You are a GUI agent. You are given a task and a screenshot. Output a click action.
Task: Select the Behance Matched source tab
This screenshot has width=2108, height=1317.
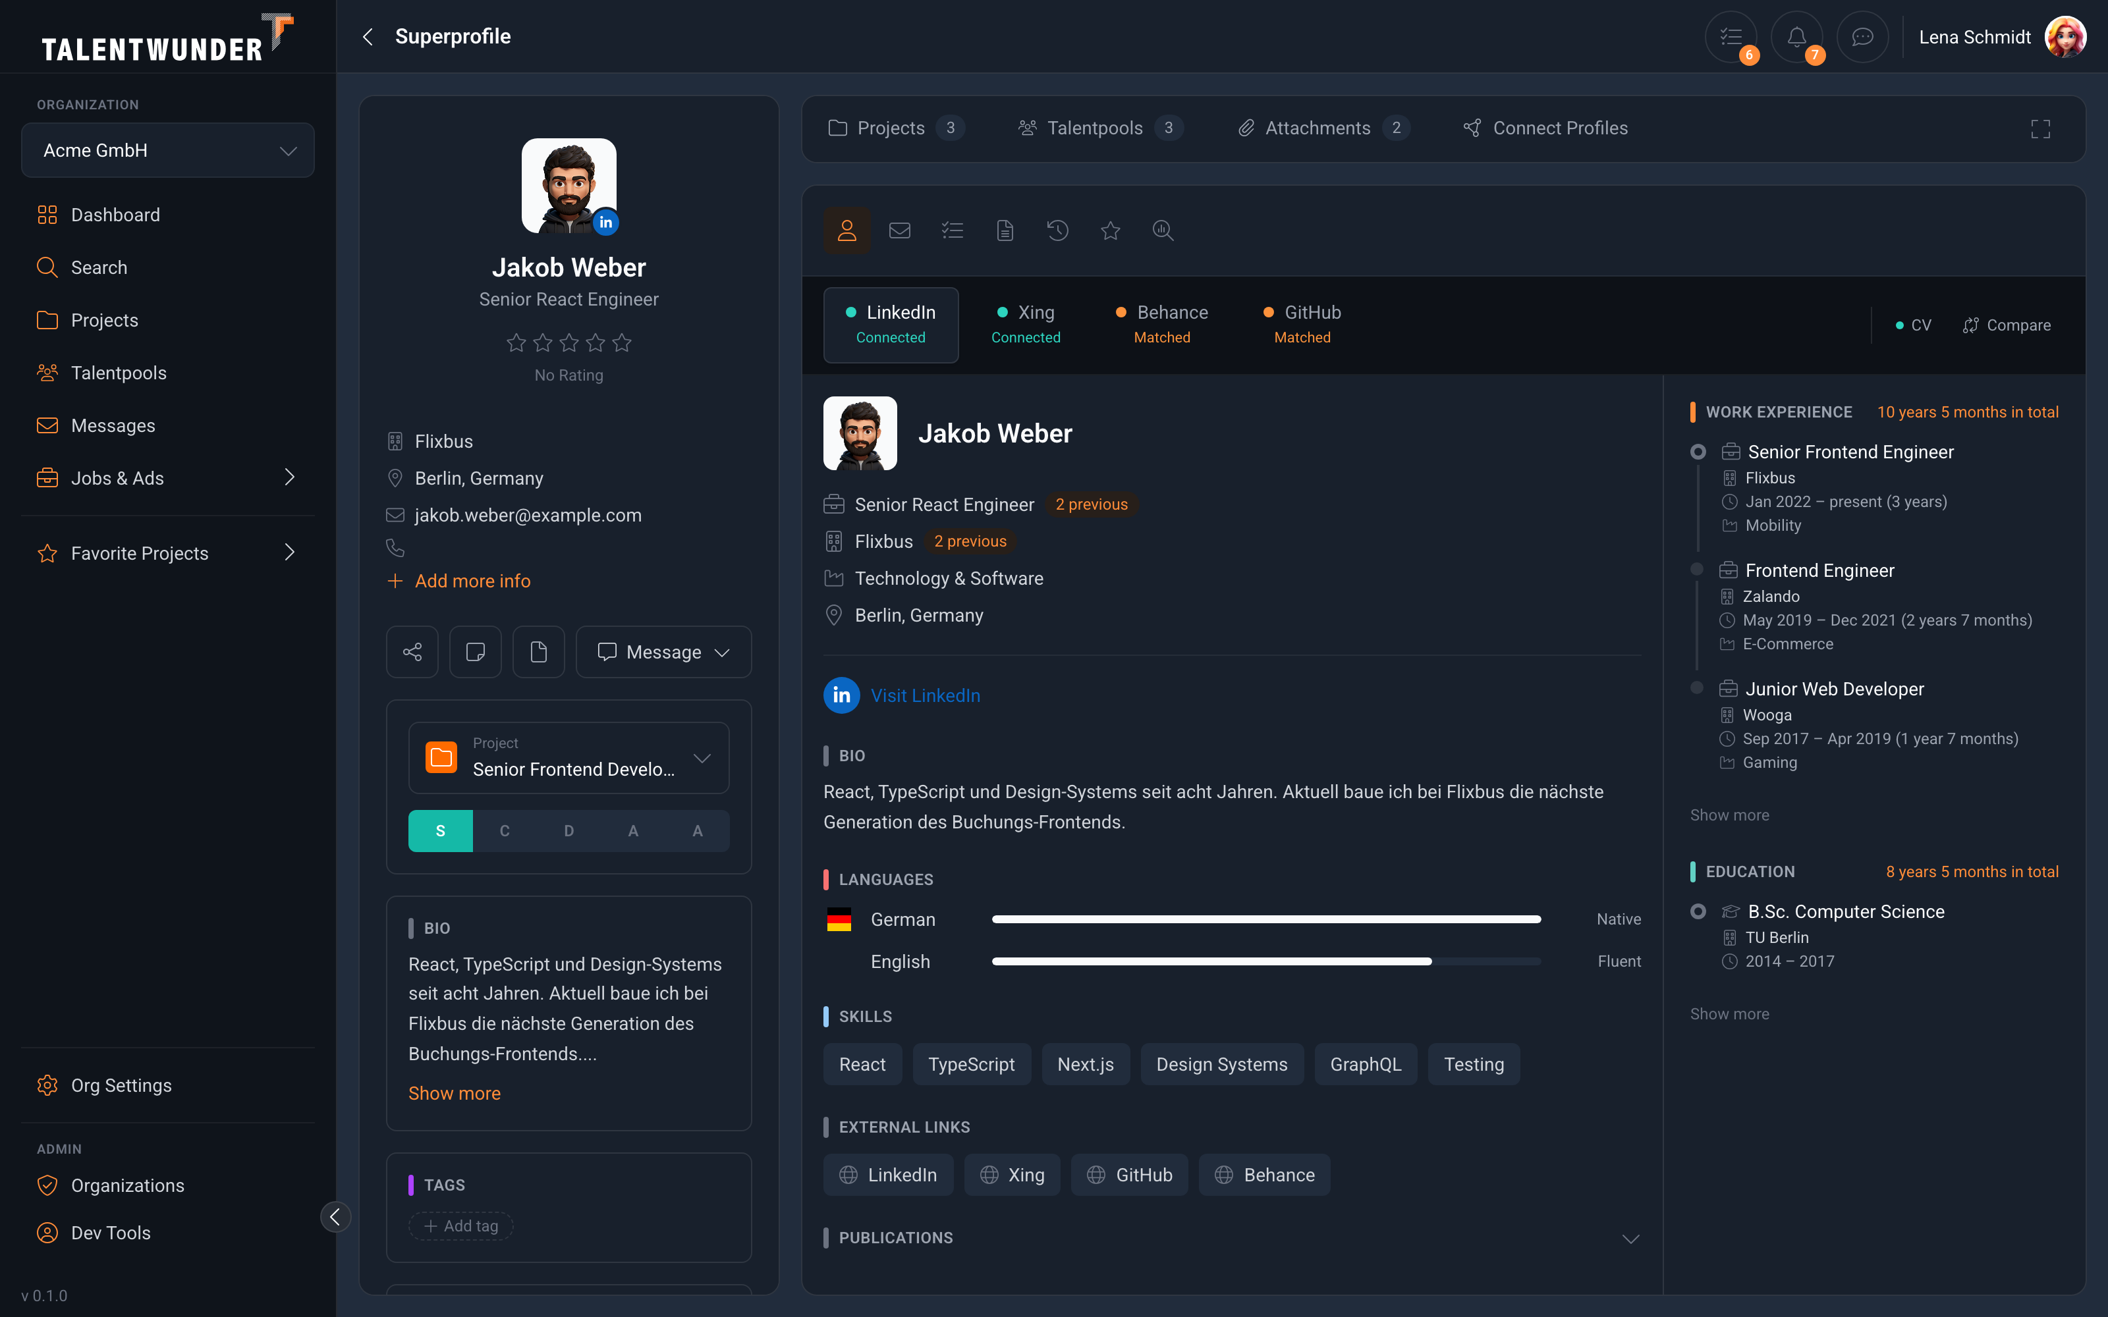pyautogui.click(x=1162, y=325)
